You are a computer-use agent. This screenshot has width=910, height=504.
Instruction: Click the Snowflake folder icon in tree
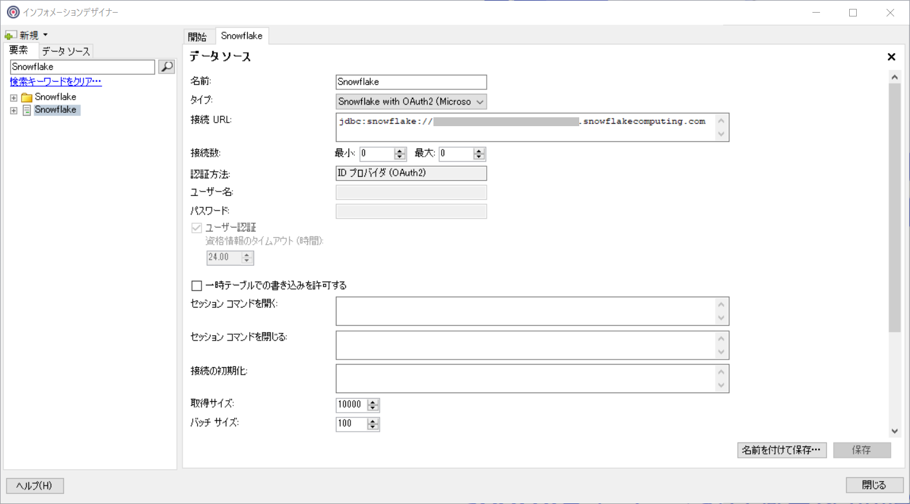[27, 97]
